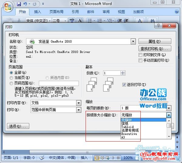182x163 pixels.
Task: Switch to the 开始 ribbon tab
Action: pyautogui.click(x=22, y=12)
